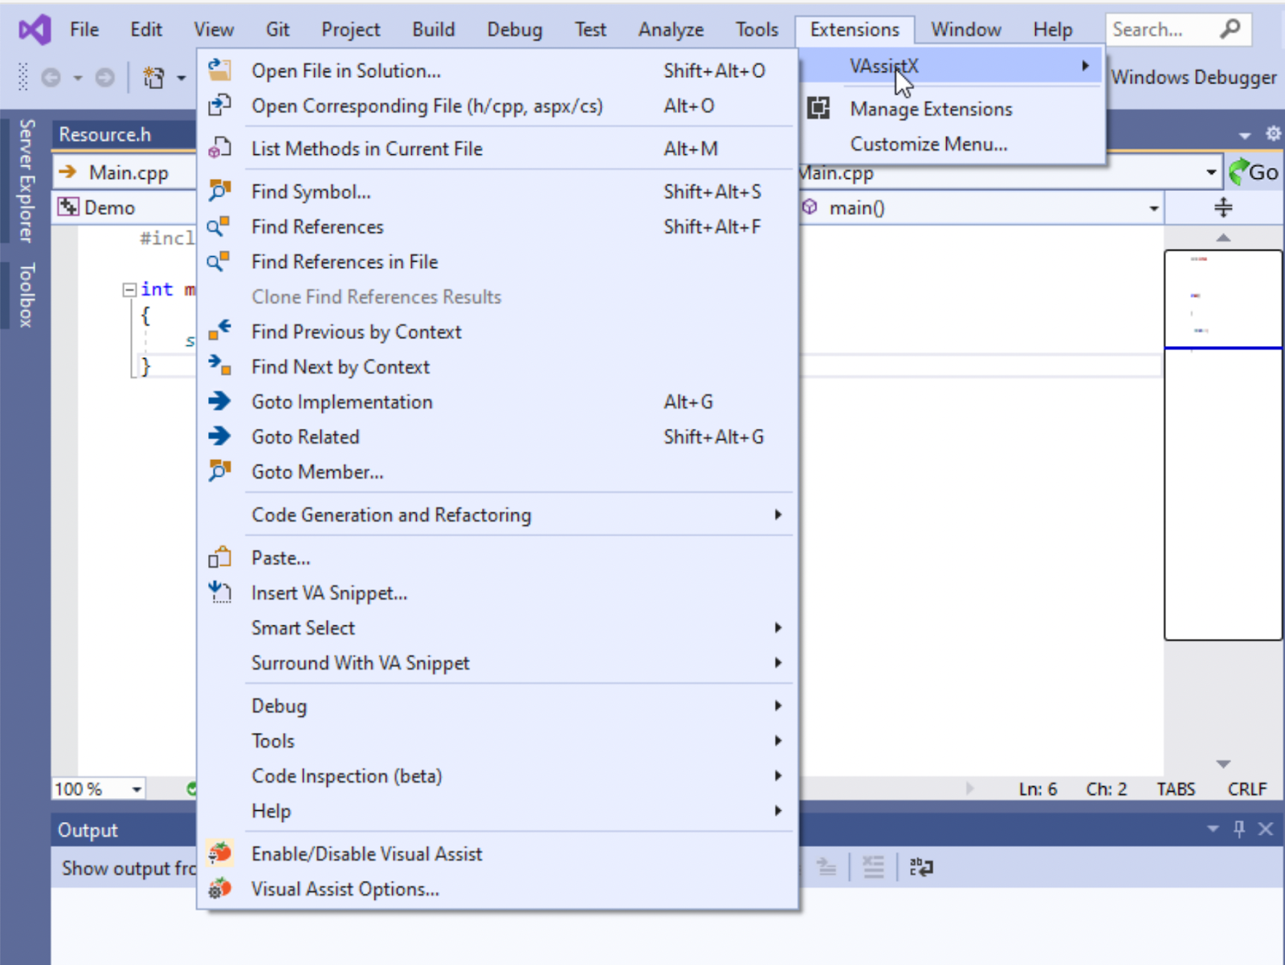1285x965 pixels.
Task: Click the Go button
Action: (x=1254, y=172)
